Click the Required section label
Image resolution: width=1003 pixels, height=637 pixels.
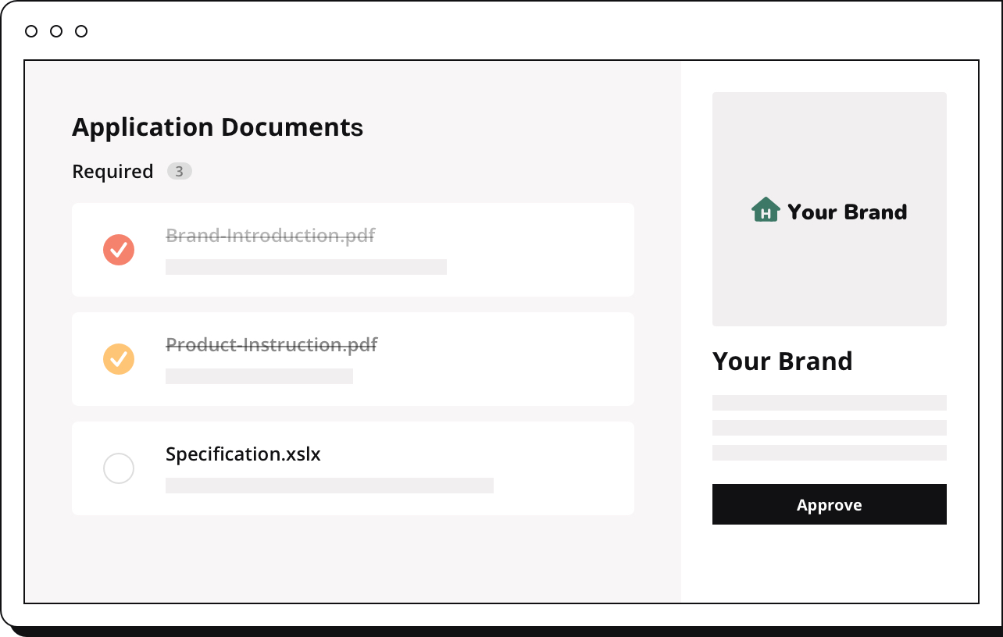[x=112, y=172]
